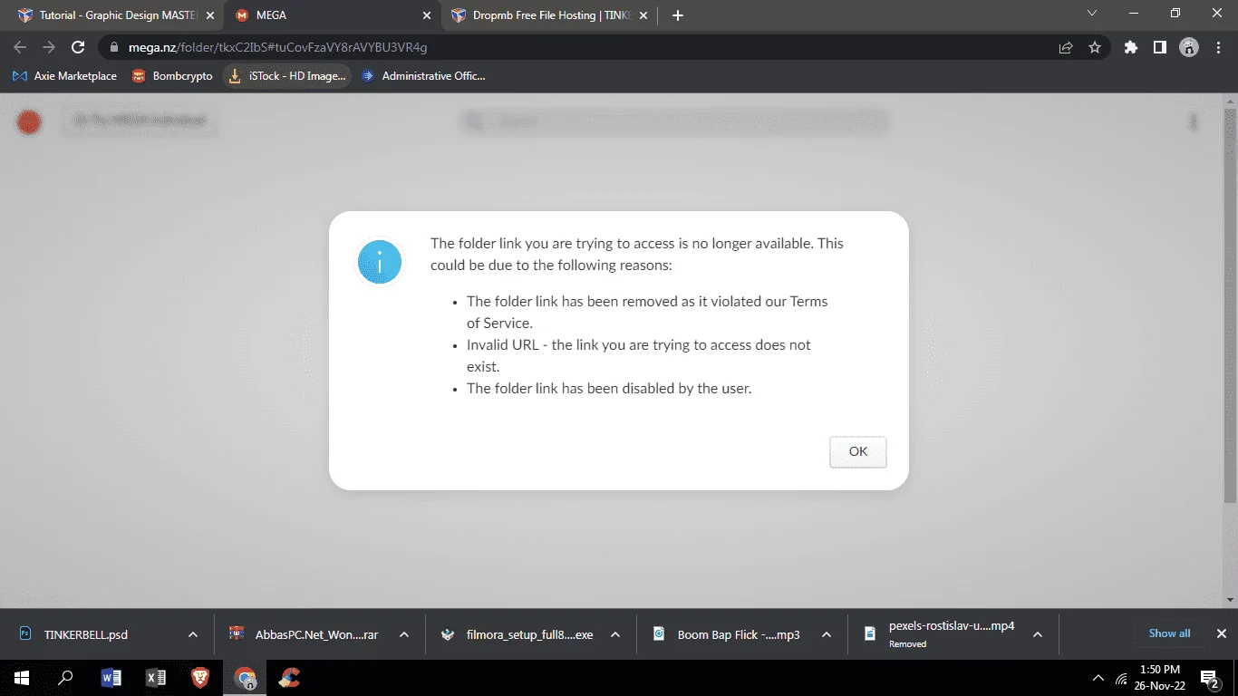Screen dimensions: 1238x696
Task: Open the Chrome three-dot menu
Action: pos(1218,47)
